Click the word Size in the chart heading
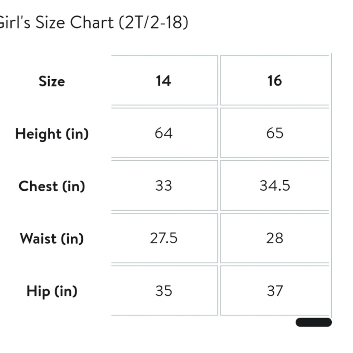 (x=50, y=23)
